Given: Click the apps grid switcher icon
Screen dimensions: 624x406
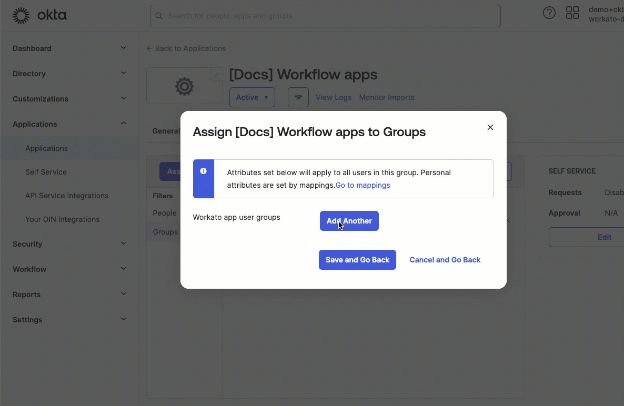Looking at the screenshot, I should click(572, 13).
